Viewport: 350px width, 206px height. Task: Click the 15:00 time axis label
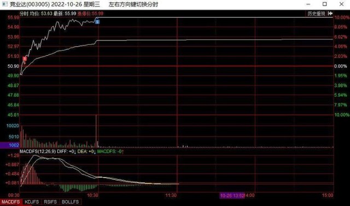(x=328, y=196)
